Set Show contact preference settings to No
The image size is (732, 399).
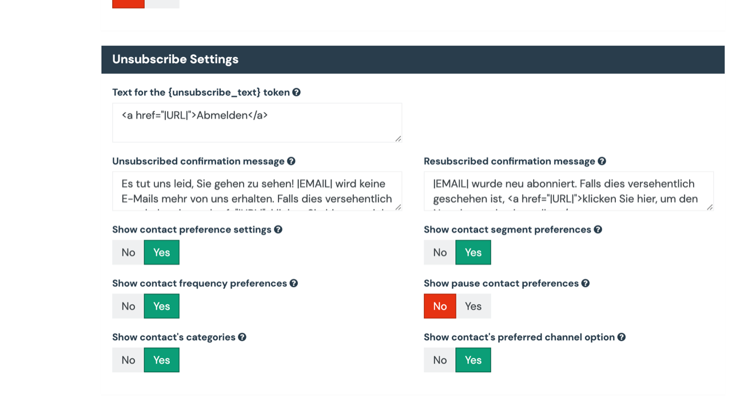[128, 252]
